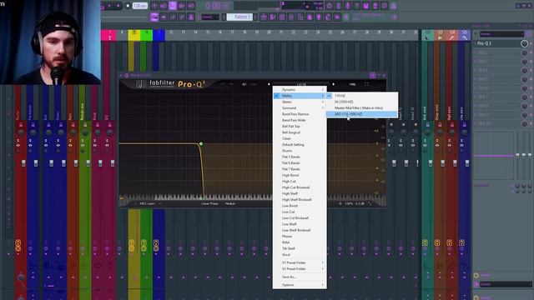Click the green EQ band node on the curve
Screen dimensions: 534x300
click(201, 144)
